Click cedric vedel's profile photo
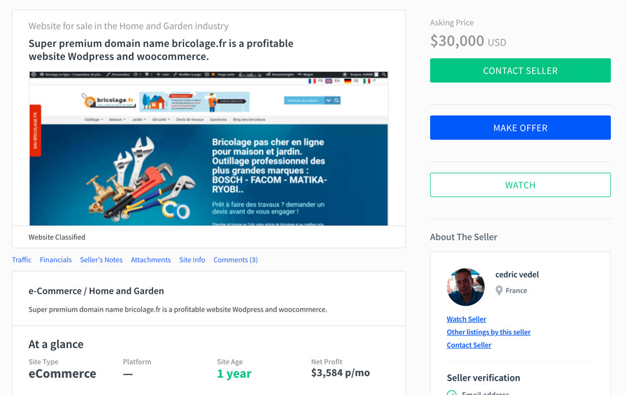Viewport: 626px width, 395px height. pos(466,287)
